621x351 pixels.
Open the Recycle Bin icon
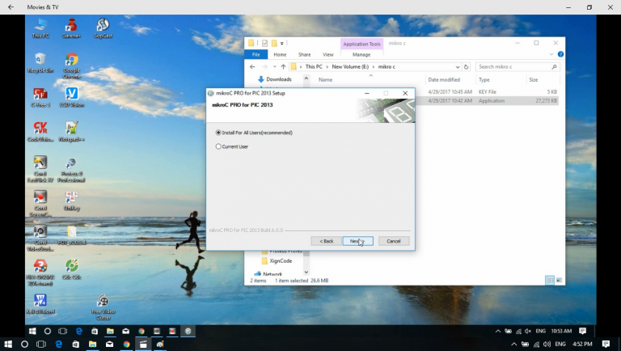pos(40,62)
